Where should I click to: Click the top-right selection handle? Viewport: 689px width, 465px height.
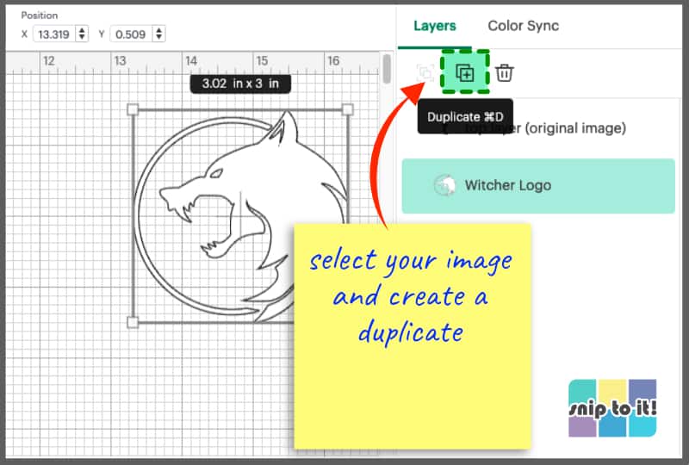pyautogui.click(x=348, y=109)
